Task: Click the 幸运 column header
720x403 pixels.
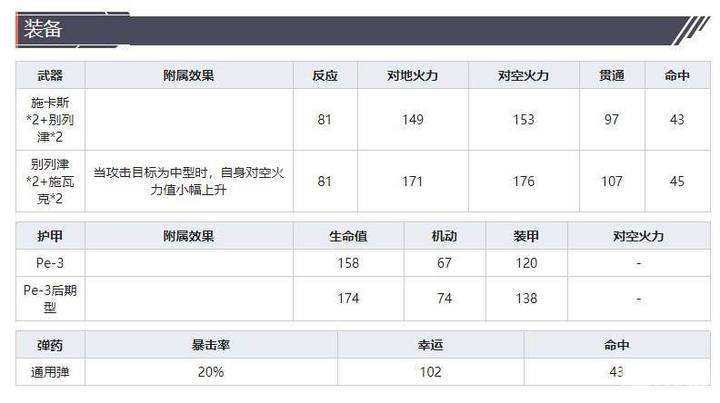Action: 431,345
